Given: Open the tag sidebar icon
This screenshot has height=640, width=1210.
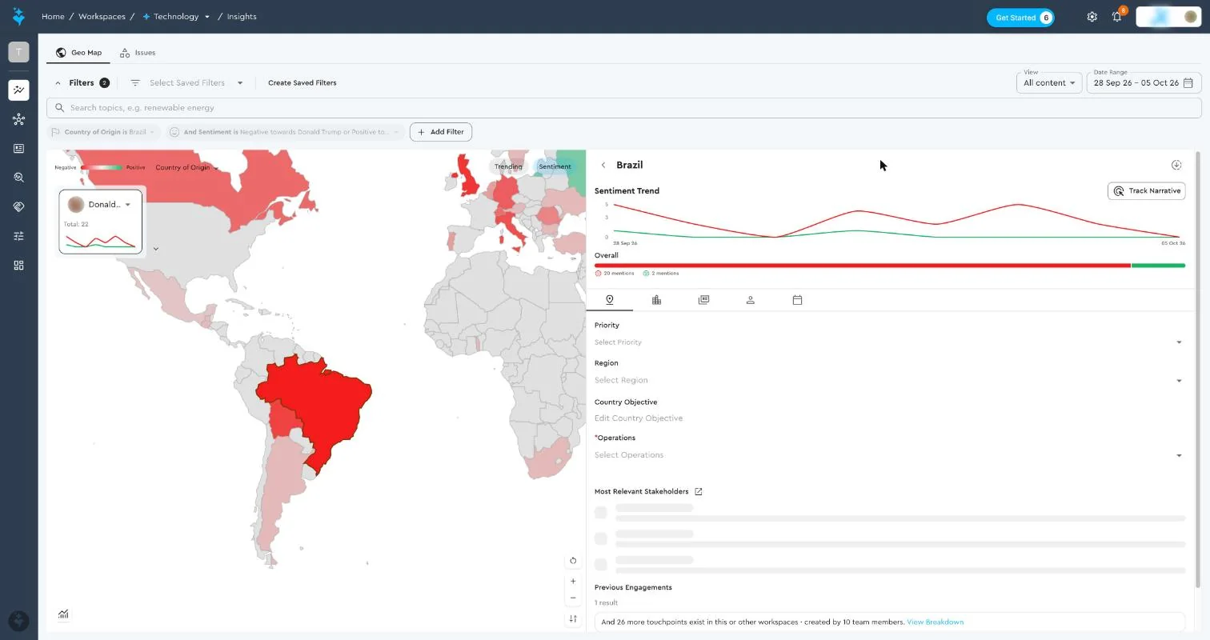Looking at the screenshot, I should 18,206.
